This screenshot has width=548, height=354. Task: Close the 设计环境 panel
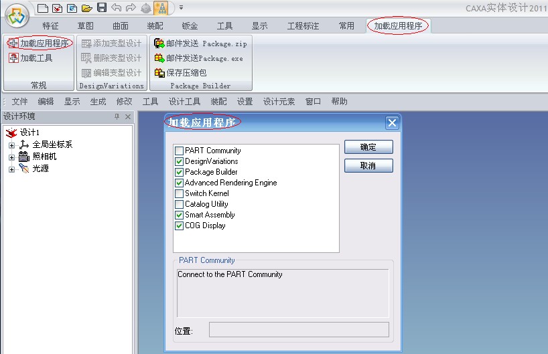tap(128, 116)
